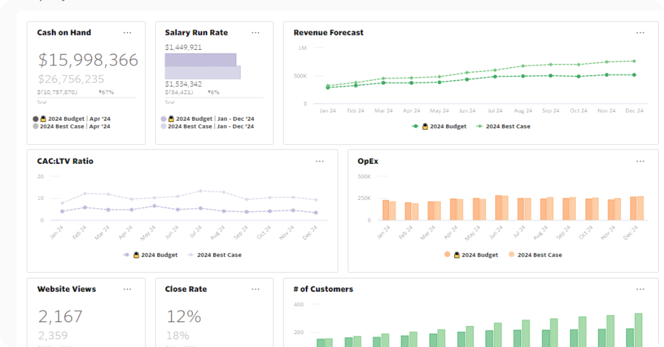664x347 pixels.
Task: Show more options for the OpEx card
Action: (640, 161)
